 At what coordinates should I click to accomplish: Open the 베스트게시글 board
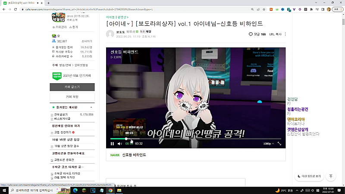coord(62,119)
